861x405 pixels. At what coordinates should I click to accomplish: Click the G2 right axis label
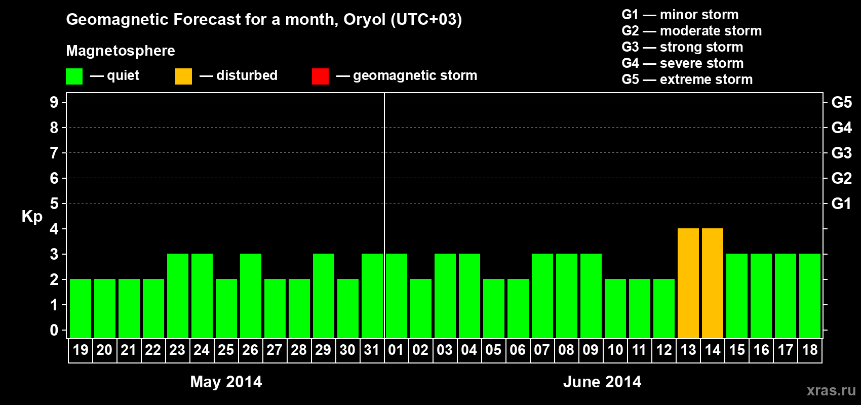pos(842,178)
